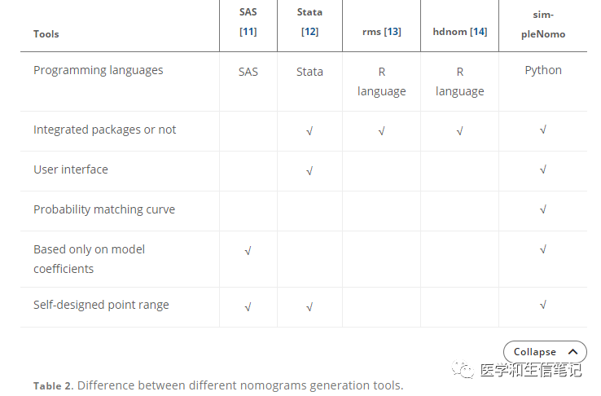
Task: Click SAS checkmark in Self-designed point range row
Action: [248, 306]
